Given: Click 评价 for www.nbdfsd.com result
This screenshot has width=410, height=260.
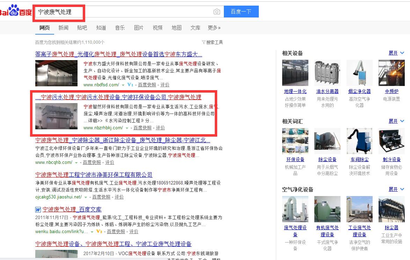Looking at the screenshot, I should pos(165,85).
